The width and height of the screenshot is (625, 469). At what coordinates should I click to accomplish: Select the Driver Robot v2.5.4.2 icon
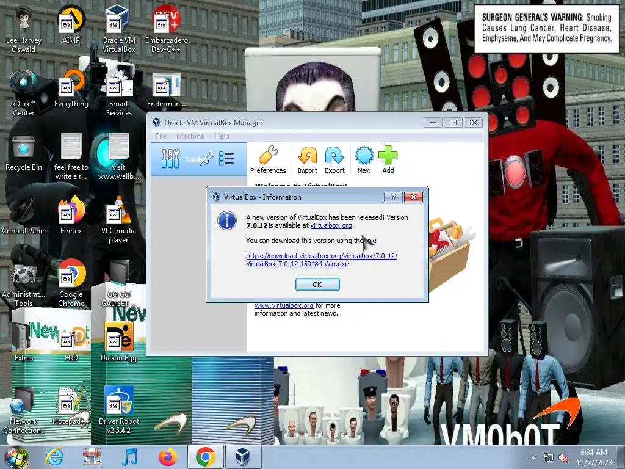tap(118, 411)
